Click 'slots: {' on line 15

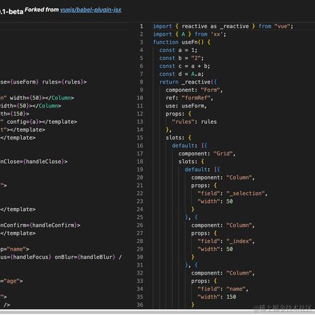point(179,138)
